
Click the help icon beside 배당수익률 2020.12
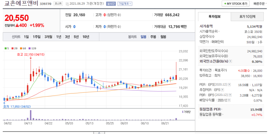pyautogui.click(x=229, y=100)
